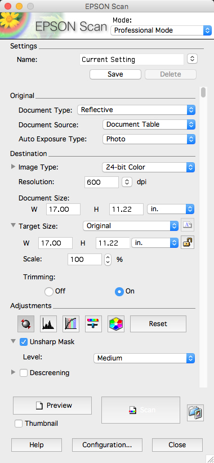
Task: Click the Close button at bottom
Action: (177, 444)
